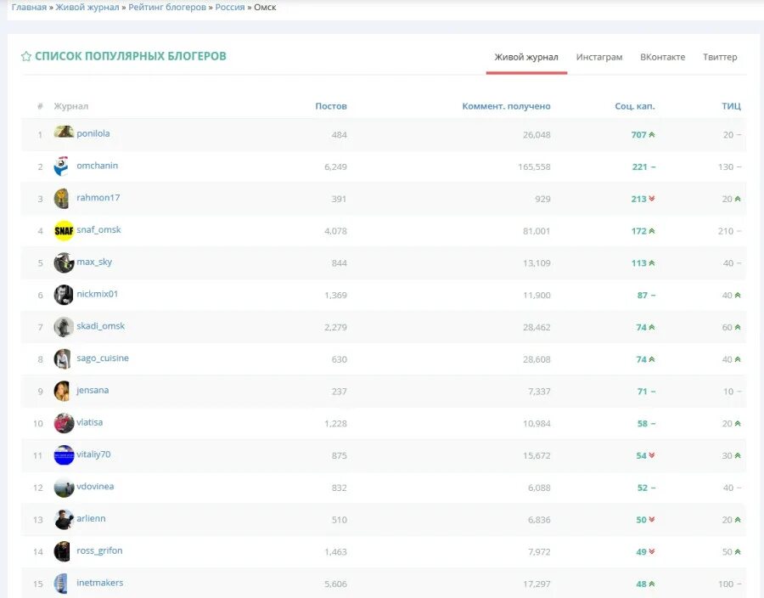Click green up arrow beside 48
This screenshot has height=598, width=764.
click(652, 584)
